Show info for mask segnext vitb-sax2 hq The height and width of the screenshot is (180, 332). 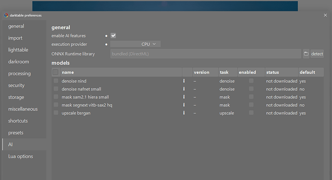point(184,105)
